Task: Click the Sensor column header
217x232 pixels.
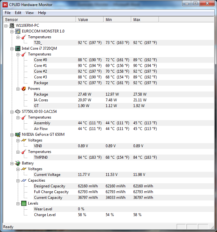Action: coord(39,19)
